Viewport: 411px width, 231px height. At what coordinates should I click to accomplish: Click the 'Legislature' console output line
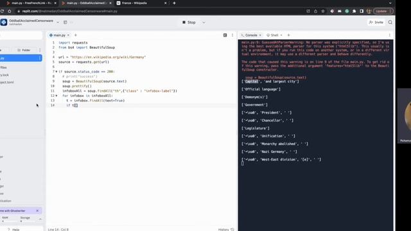click(x=256, y=128)
